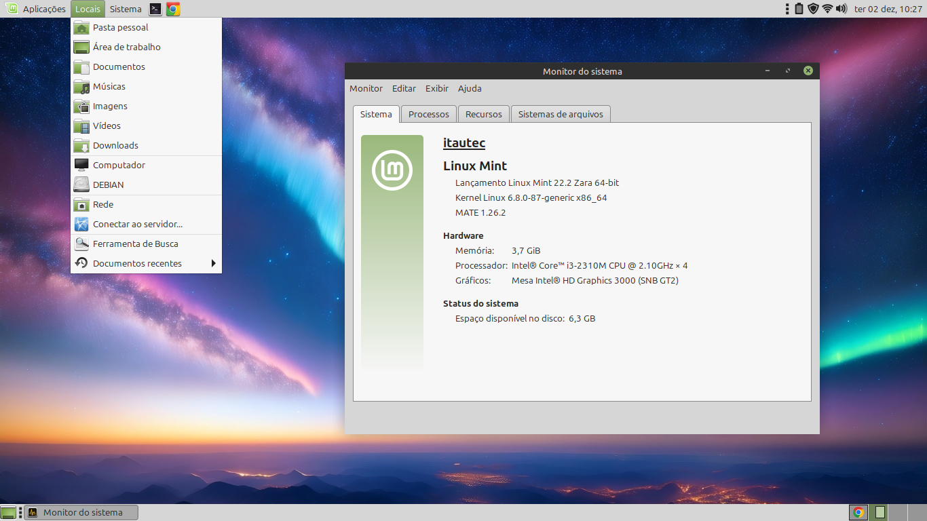The image size is (927, 521).
Task: Click the Wi-Fi network tray icon
Action: point(827,9)
